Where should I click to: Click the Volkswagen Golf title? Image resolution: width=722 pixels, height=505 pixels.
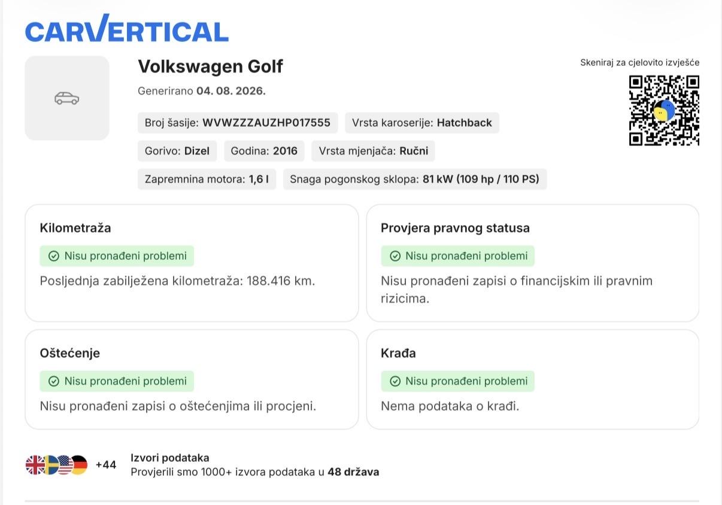click(210, 66)
